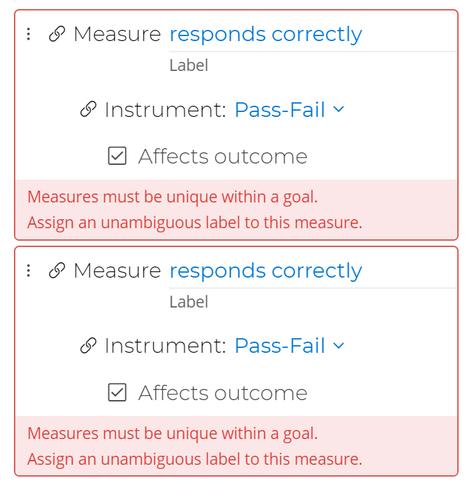Click the link icon beside top Measure
467x485 pixels.
[57, 34]
